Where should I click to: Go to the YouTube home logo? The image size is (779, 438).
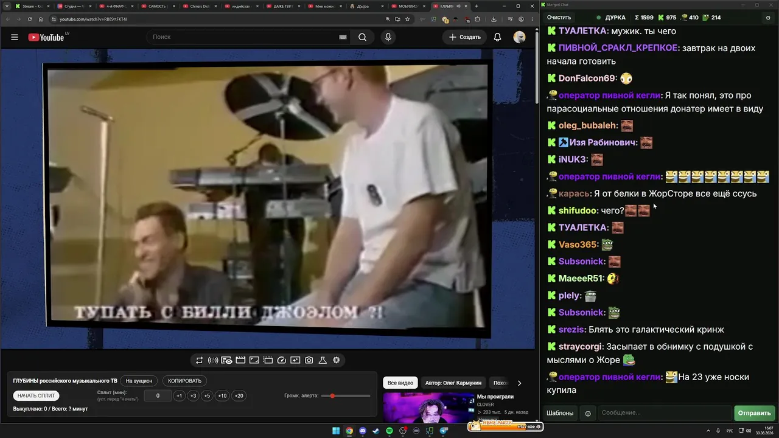[x=46, y=37]
